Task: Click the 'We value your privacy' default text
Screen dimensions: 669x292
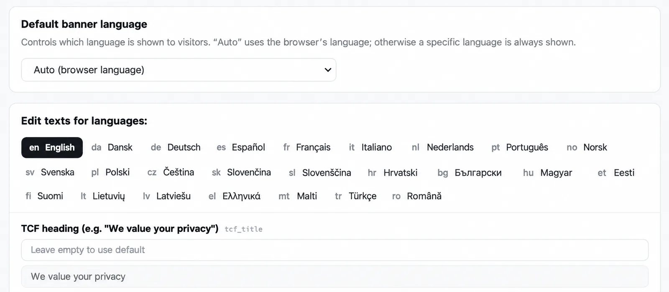Action: 78,277
